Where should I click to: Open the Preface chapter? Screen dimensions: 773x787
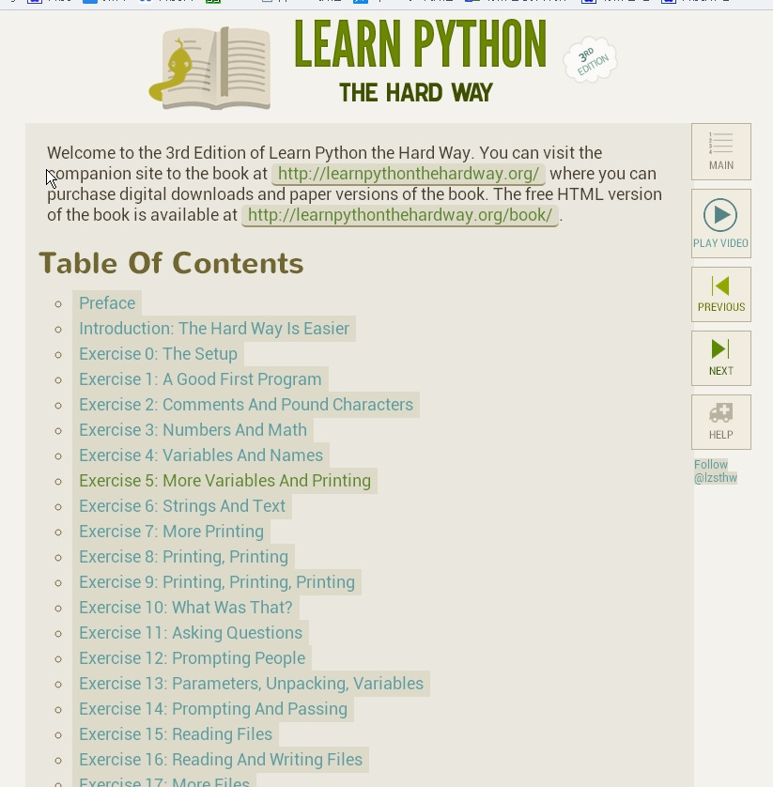point(107,303)
